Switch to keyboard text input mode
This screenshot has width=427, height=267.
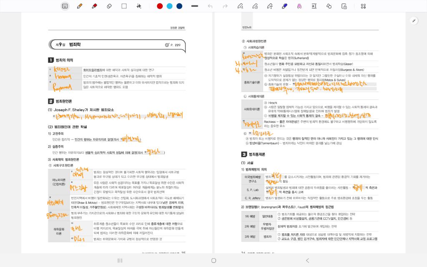pos(65,6)
